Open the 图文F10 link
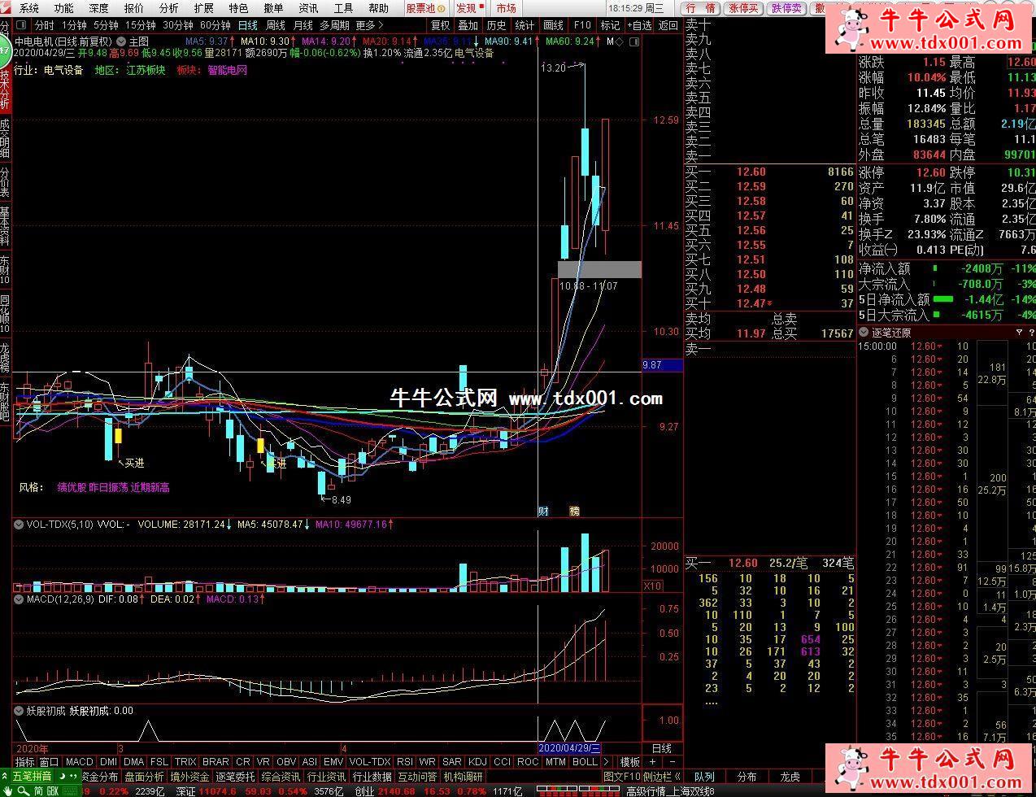The height and width of the screenshot is (797, 1036). 622,777
